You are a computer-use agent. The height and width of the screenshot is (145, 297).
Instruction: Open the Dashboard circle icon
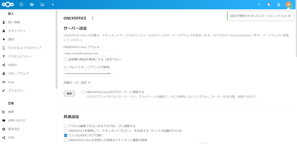click(21, 4)
